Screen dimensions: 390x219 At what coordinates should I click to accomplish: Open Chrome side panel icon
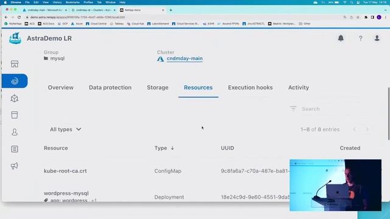pyautogui.click(x=372, y=17)
